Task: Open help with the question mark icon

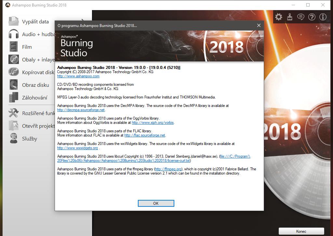Action: [312, 17]
